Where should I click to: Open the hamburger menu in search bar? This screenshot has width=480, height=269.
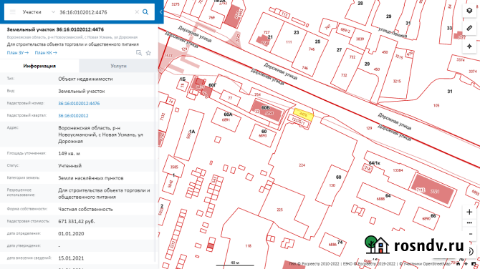click(x=13, y=12)
